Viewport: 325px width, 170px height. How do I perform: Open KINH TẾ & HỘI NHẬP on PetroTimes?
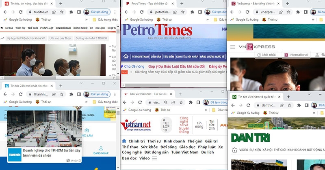187,56
